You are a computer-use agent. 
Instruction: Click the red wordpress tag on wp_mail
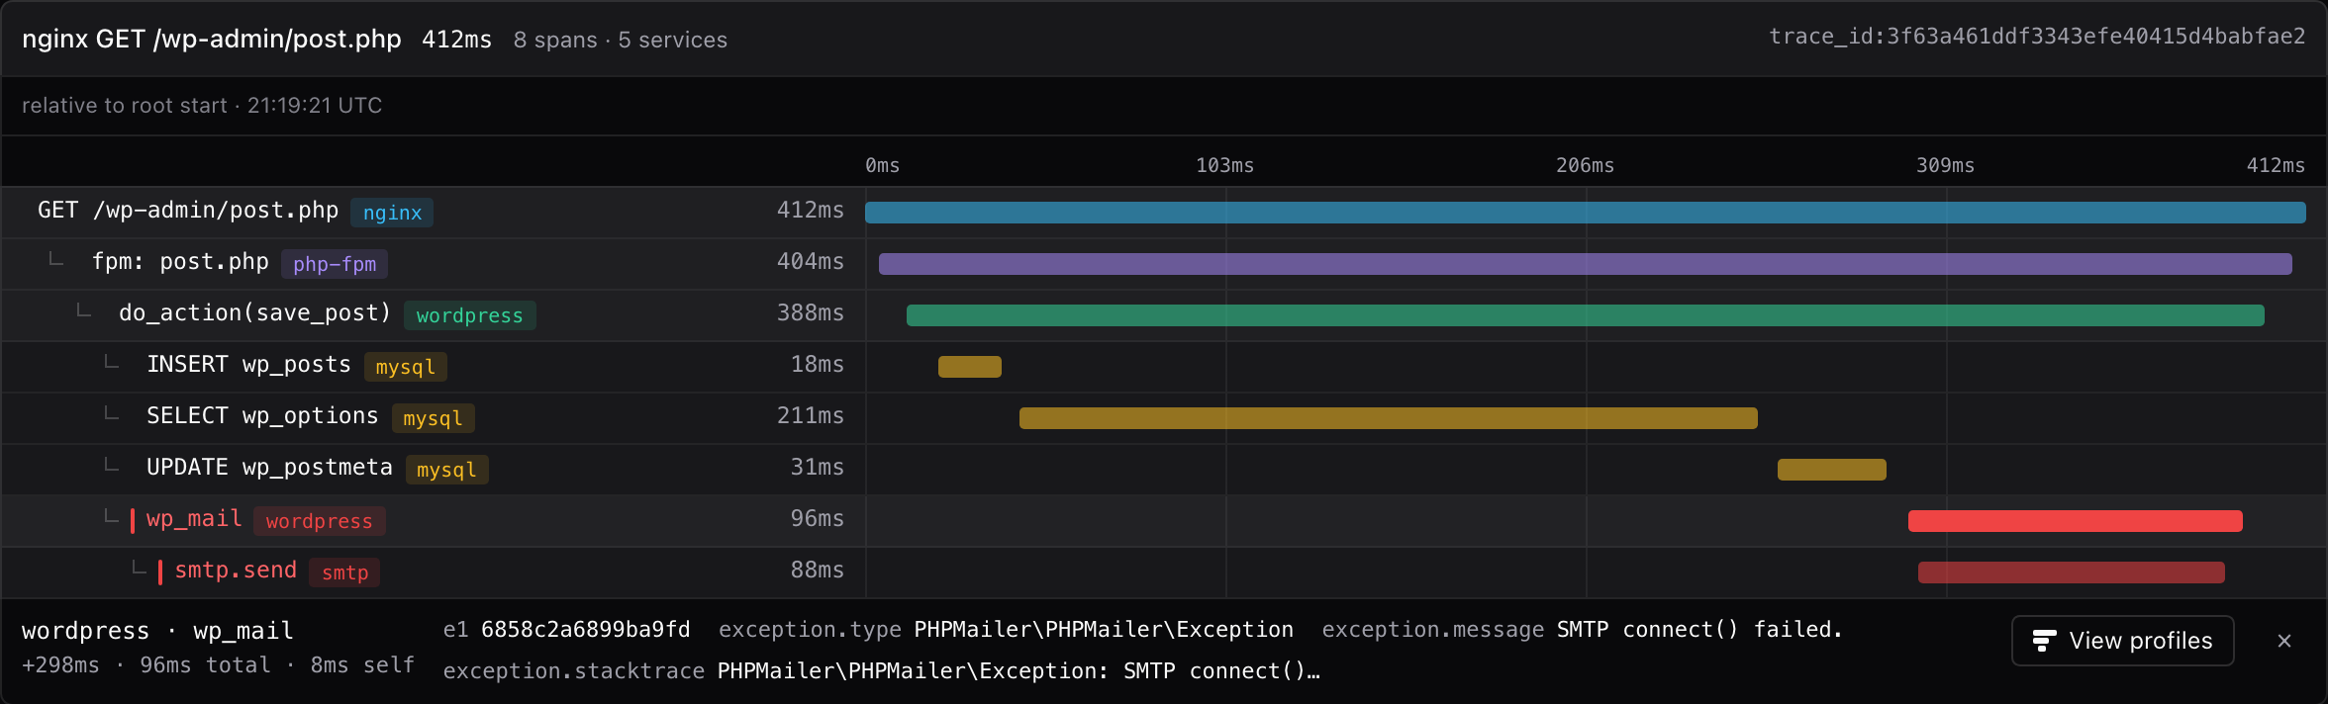320,521
